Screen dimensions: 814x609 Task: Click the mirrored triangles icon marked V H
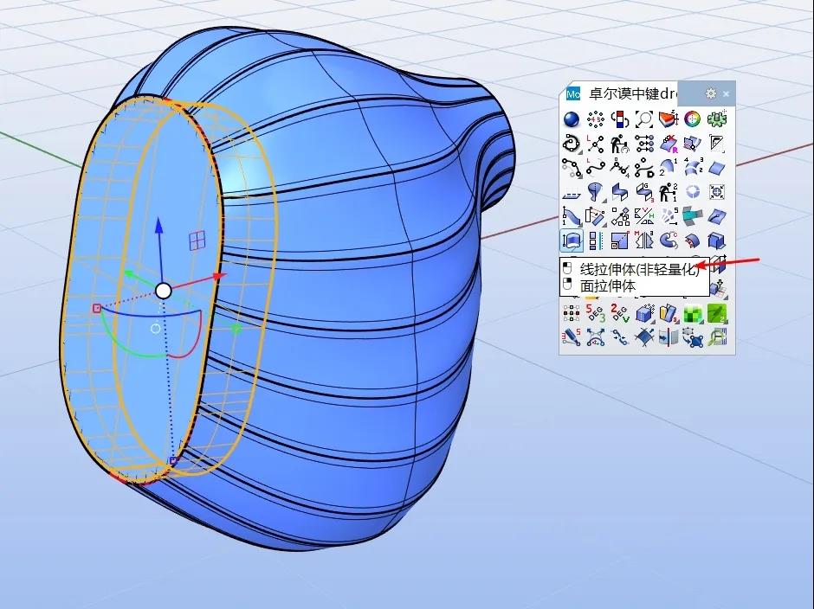pyautogui.click(x=644, y=217)
